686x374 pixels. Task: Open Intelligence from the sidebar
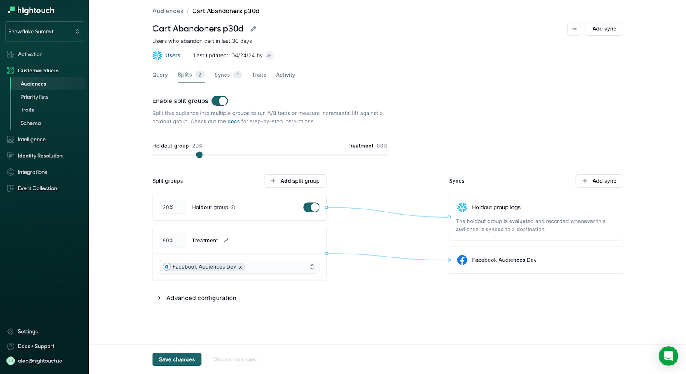(32, 139)
